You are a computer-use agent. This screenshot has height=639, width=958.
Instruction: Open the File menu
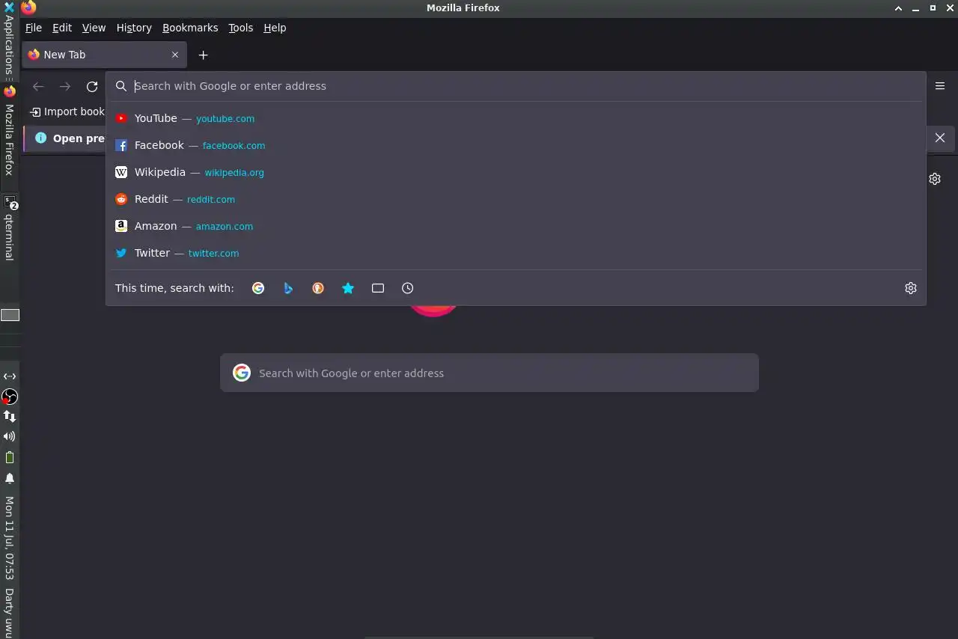[34, 28]
